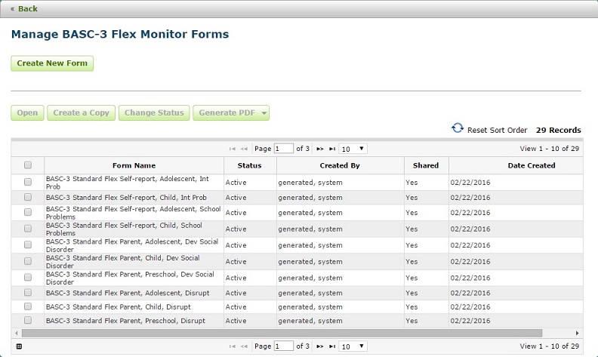Toggle the select-all checkbox in header
598x357 pixels.
click(28, 165)
